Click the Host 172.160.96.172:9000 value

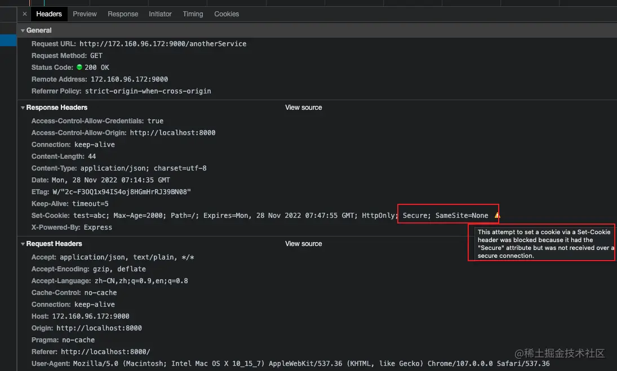91,316
